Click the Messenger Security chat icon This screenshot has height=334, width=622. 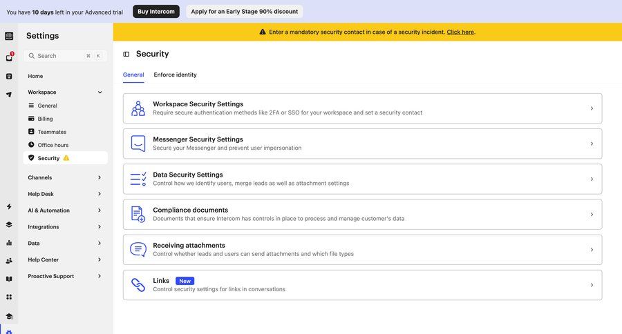click(138, 144)
